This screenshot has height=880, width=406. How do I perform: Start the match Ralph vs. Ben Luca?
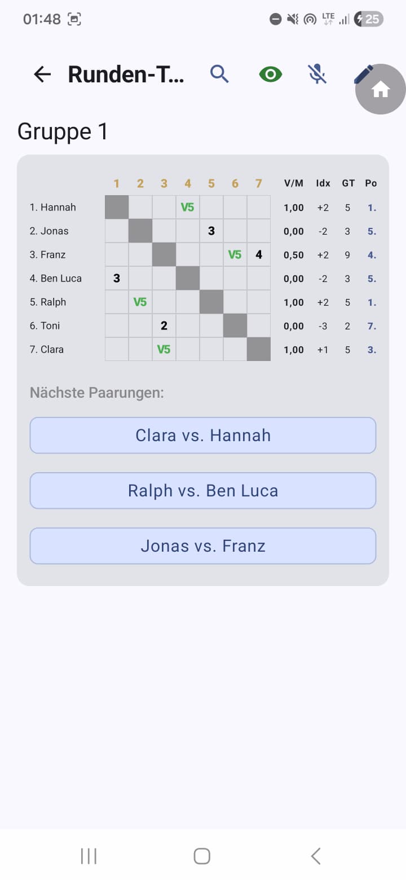click(x=203, y=490)
